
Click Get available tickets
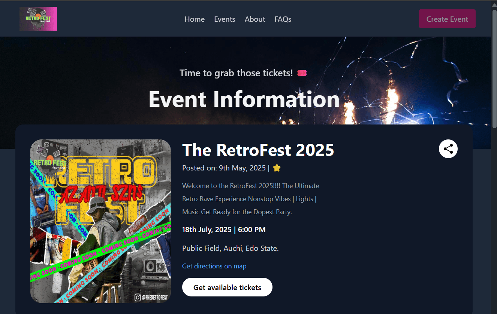(227, 287)
